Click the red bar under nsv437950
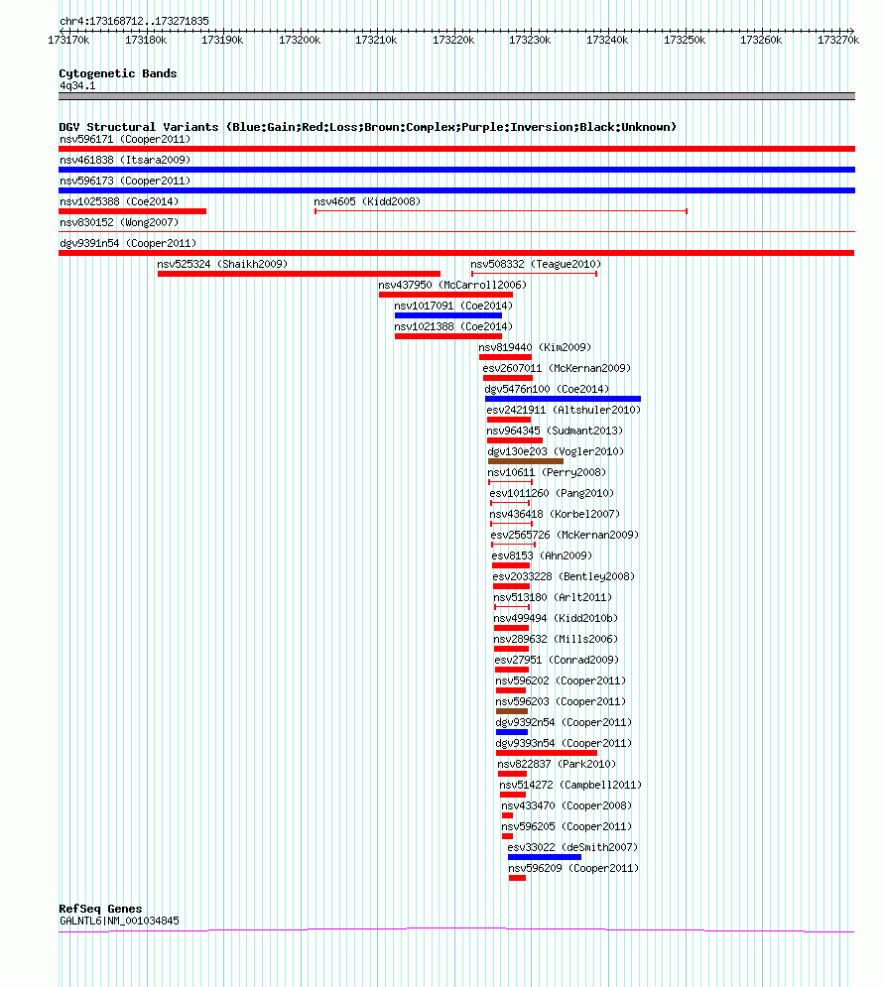The image size is (883, 987). pos(445,295)
